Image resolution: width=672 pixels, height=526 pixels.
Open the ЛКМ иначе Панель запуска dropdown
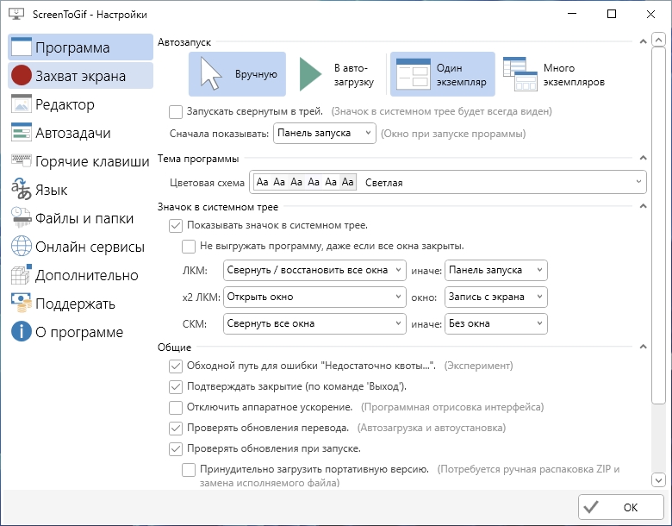(x=496, y=270)
